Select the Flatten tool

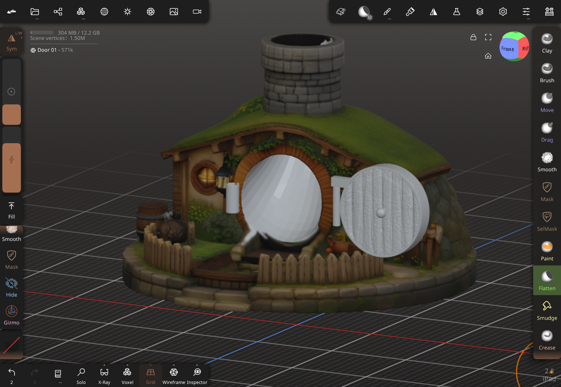tap(547, 281)
